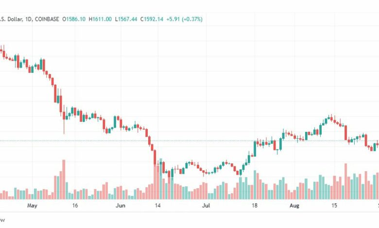Click the tall green candle at July 18
Screen dimensions: 379x228
coord(255,148)
